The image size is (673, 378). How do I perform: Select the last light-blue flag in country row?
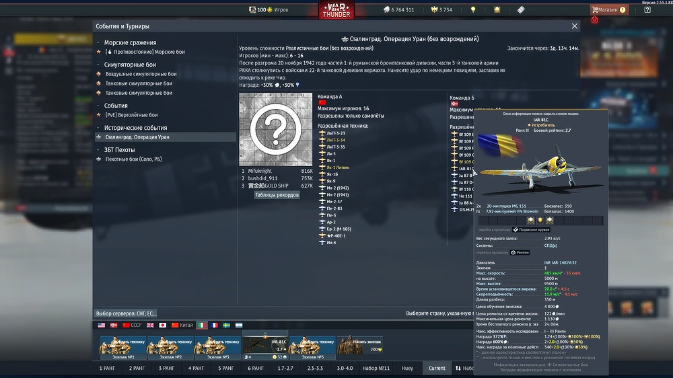(239, 326)
